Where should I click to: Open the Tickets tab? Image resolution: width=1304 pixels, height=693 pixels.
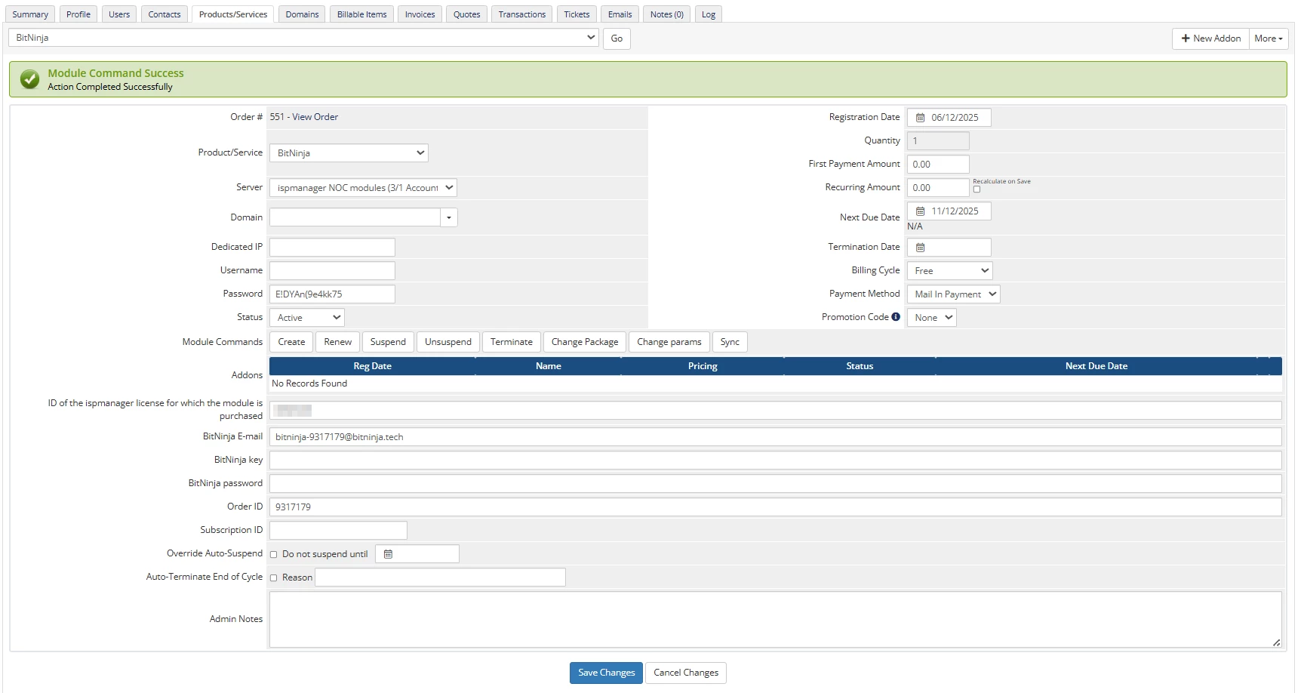[x=577, y=14]
